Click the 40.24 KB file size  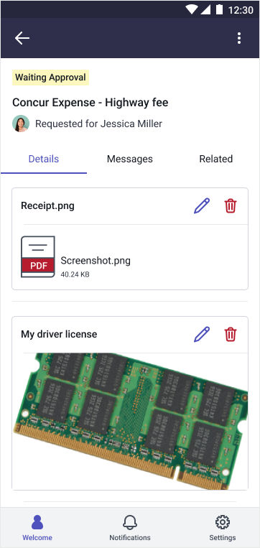click(75, 274)
